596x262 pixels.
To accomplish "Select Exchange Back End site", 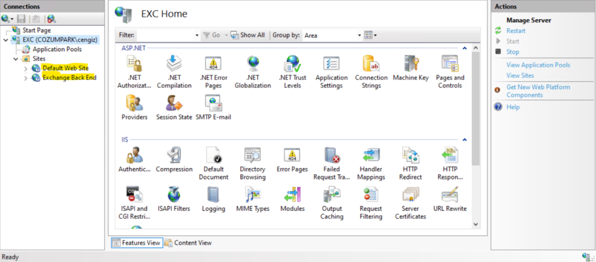I will (x=69, y=77).
